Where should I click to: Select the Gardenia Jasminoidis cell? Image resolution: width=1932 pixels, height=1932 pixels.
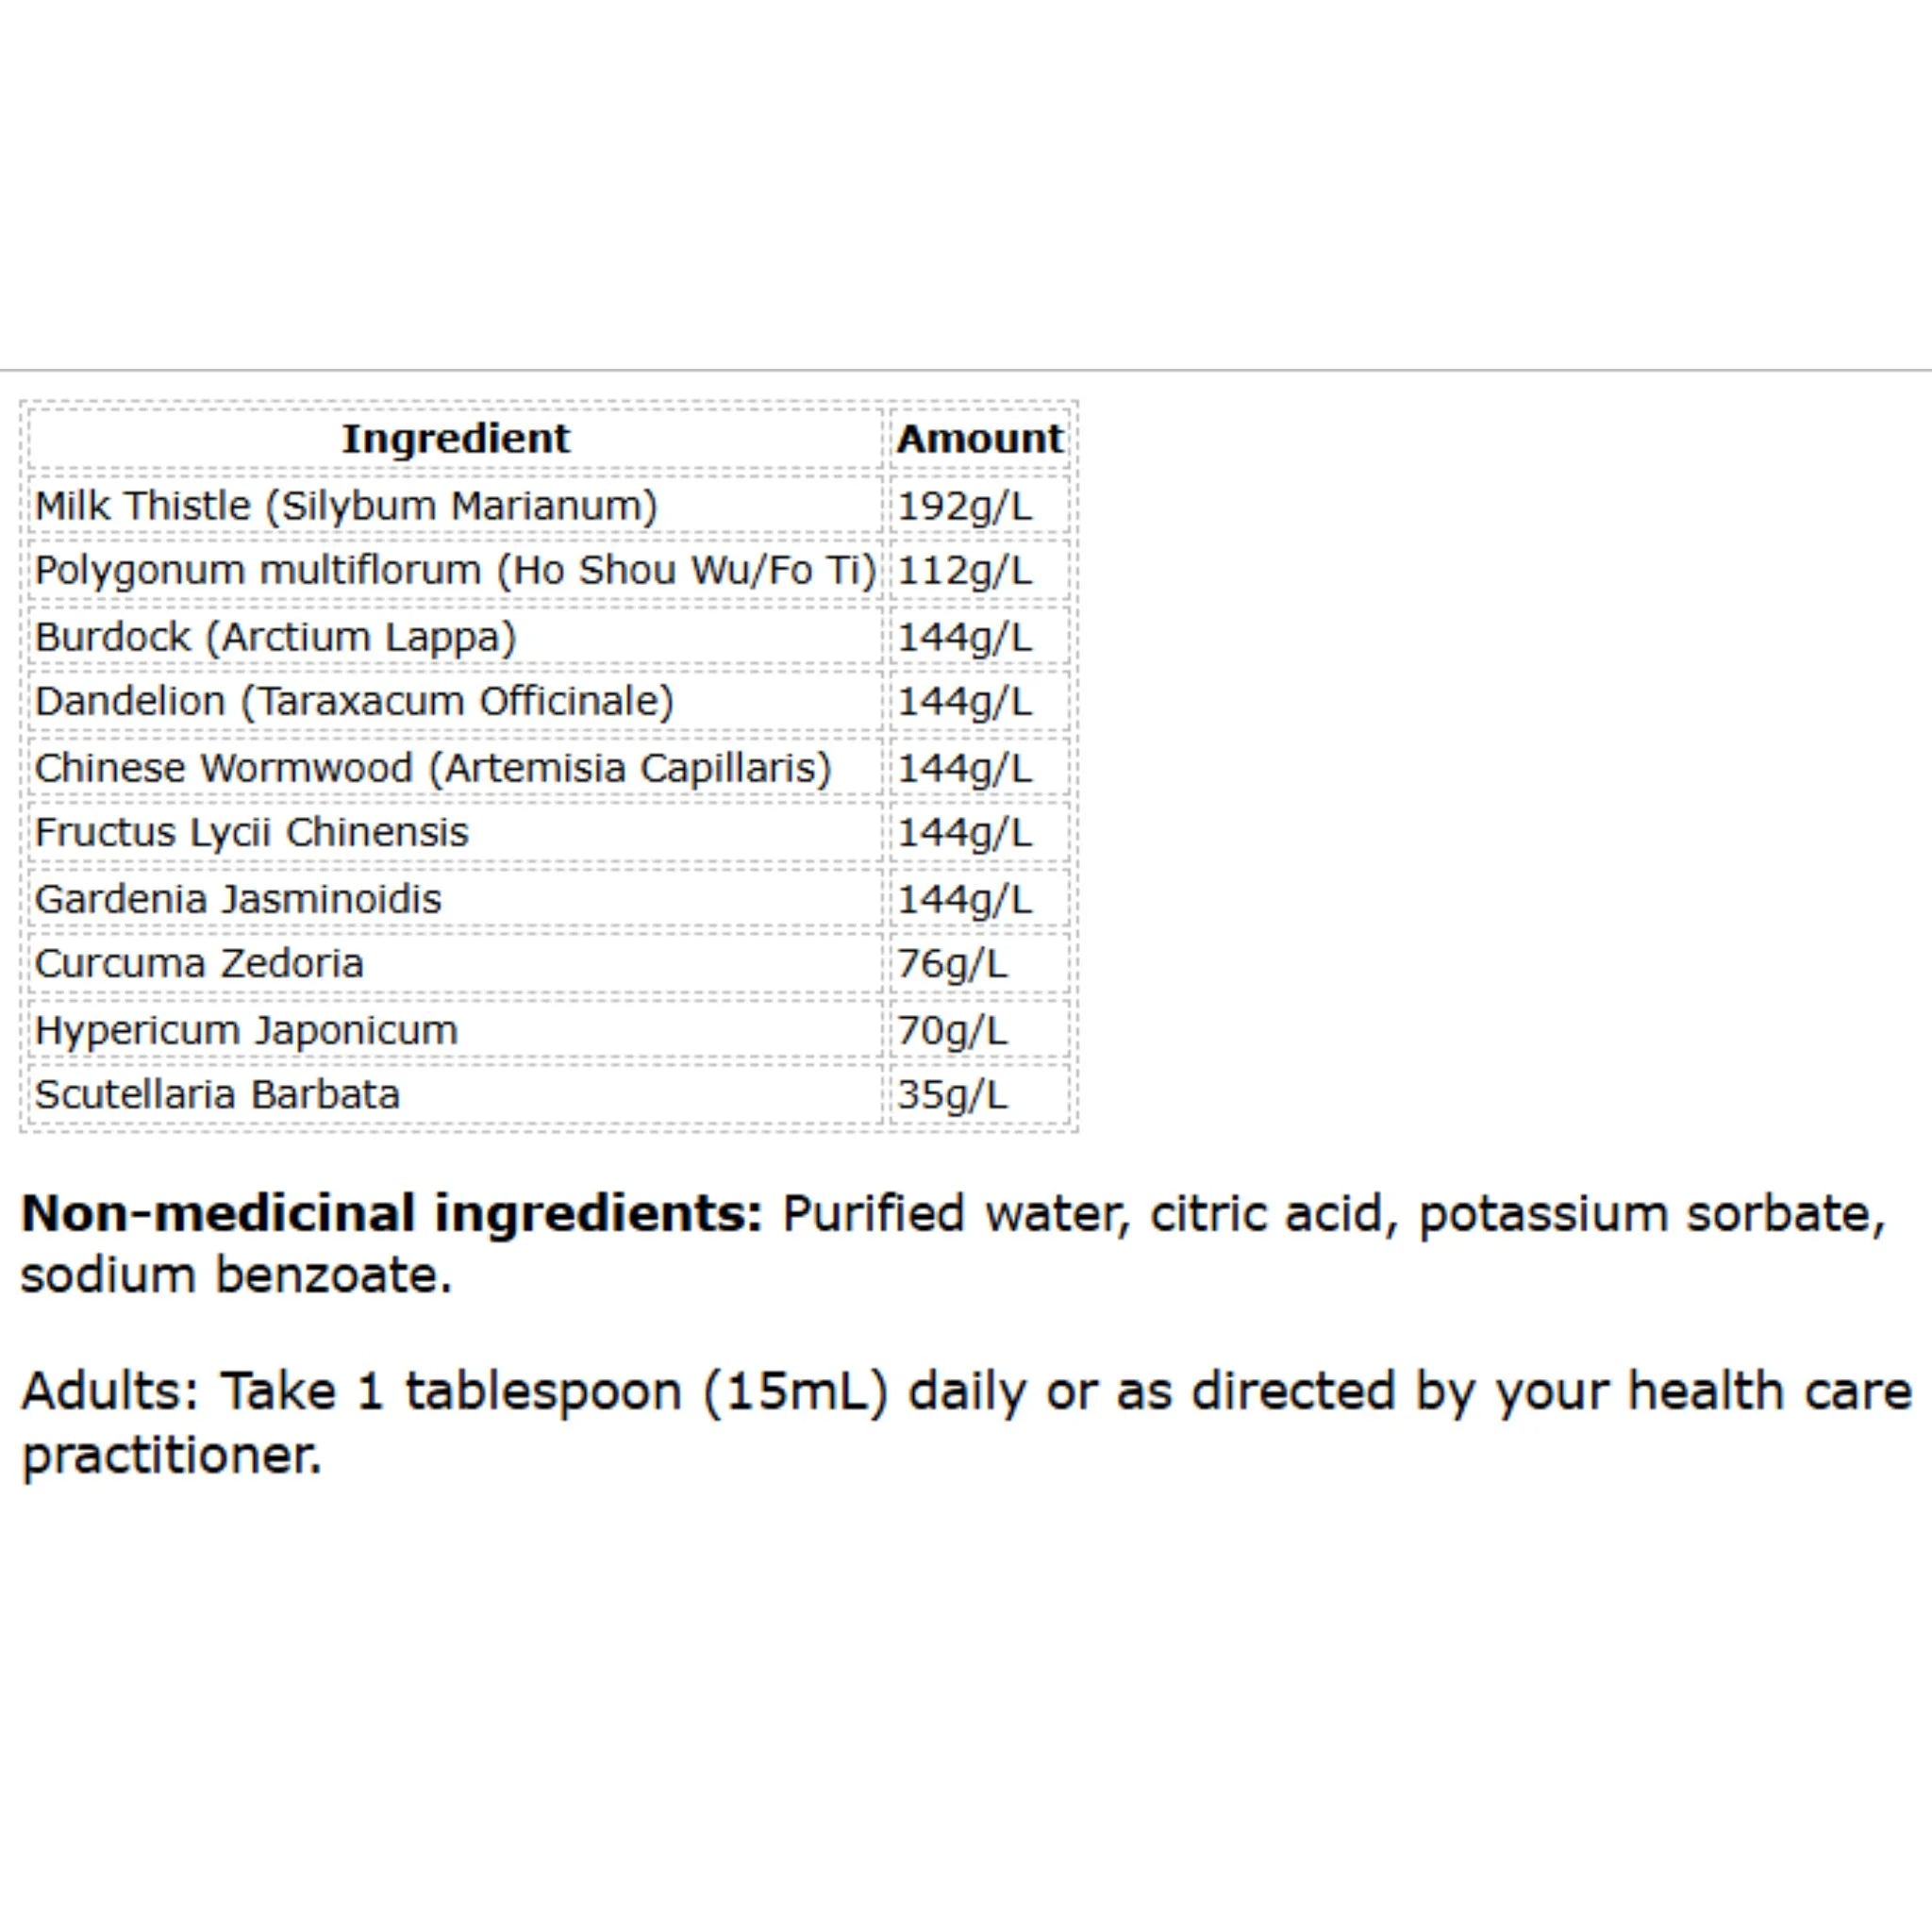coord(455,898)
